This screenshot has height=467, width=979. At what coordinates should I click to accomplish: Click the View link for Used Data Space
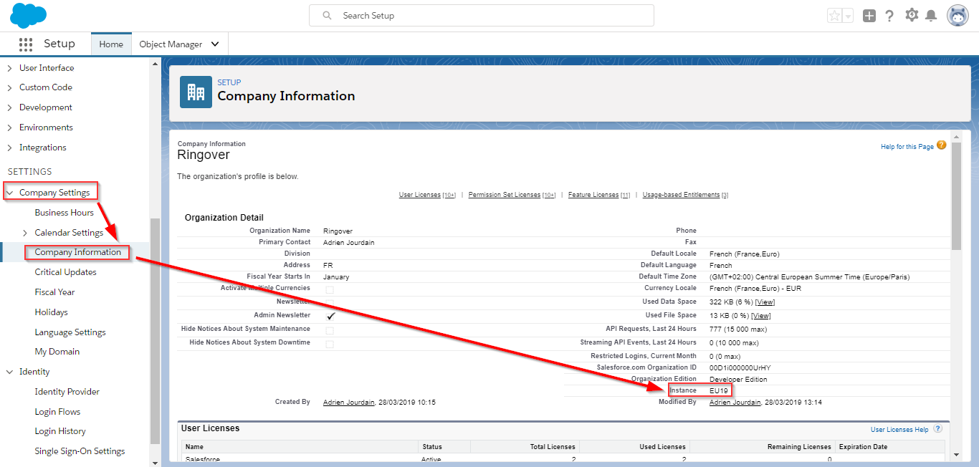click(765, 302)
